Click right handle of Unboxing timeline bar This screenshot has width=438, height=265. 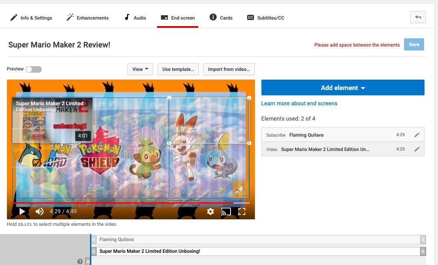pyautogui.click(x=423, y=251)
